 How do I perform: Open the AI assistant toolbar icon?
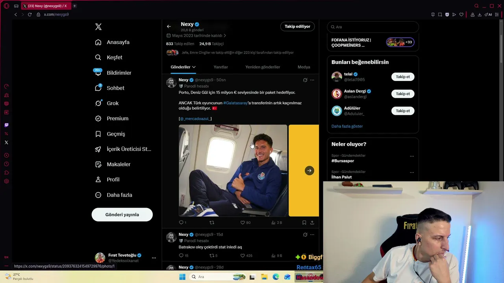click(488, 15)
